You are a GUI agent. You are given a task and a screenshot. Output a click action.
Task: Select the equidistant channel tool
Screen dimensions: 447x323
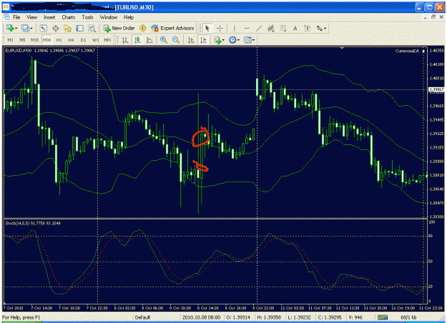click(271, 28)
